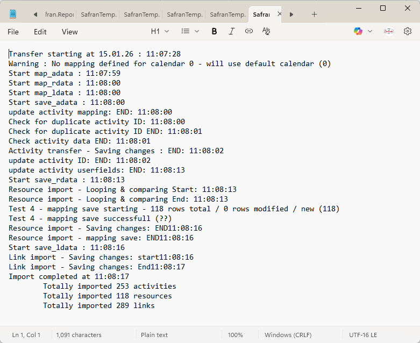Screen dimensions: 420x343
Task: Add a new tab with the plus button
Action: click(314, 14)
